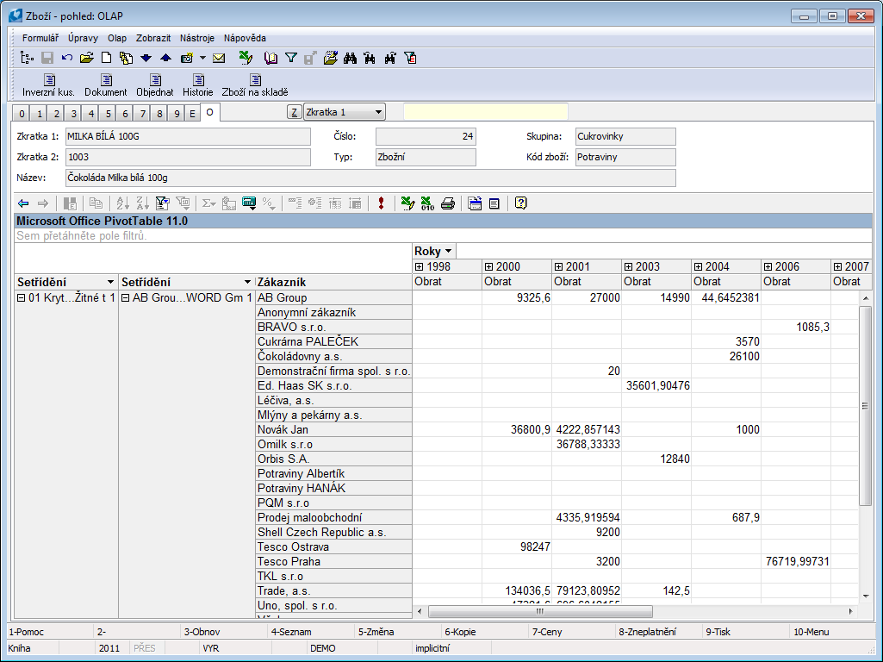The height and width of the screenshot is (662, 883).
Task: Click the Historie button
Action: pyautogui.click(x=197, y=85)
